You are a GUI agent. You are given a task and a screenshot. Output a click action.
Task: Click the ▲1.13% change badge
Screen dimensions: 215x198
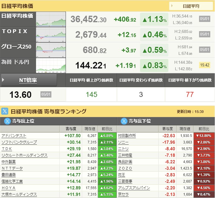[154, 19]
